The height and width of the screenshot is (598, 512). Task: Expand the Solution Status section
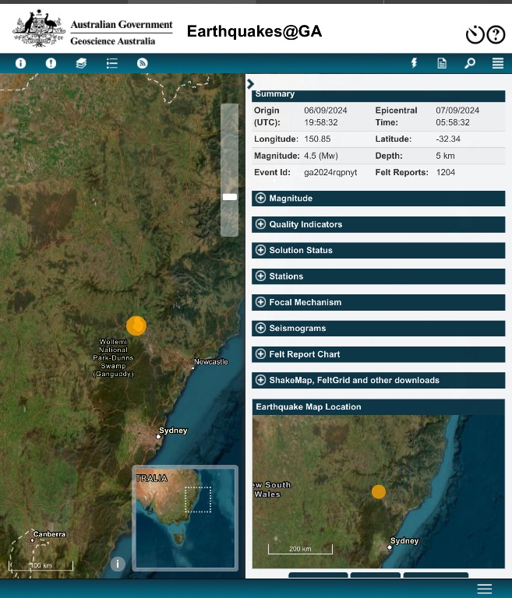coord(379,250)
